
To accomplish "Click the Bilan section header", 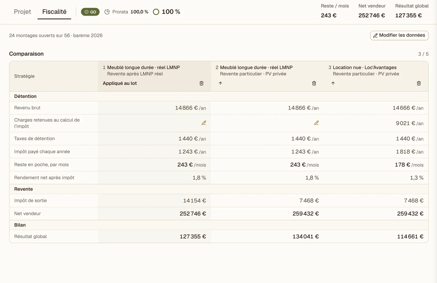I will [x=20, y=225].
